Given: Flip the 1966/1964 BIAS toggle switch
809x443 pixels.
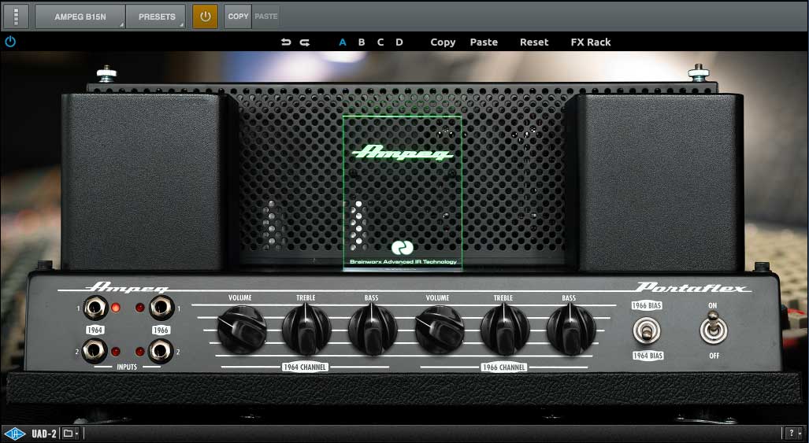Looking at the screenshot, I should (647, 330).
